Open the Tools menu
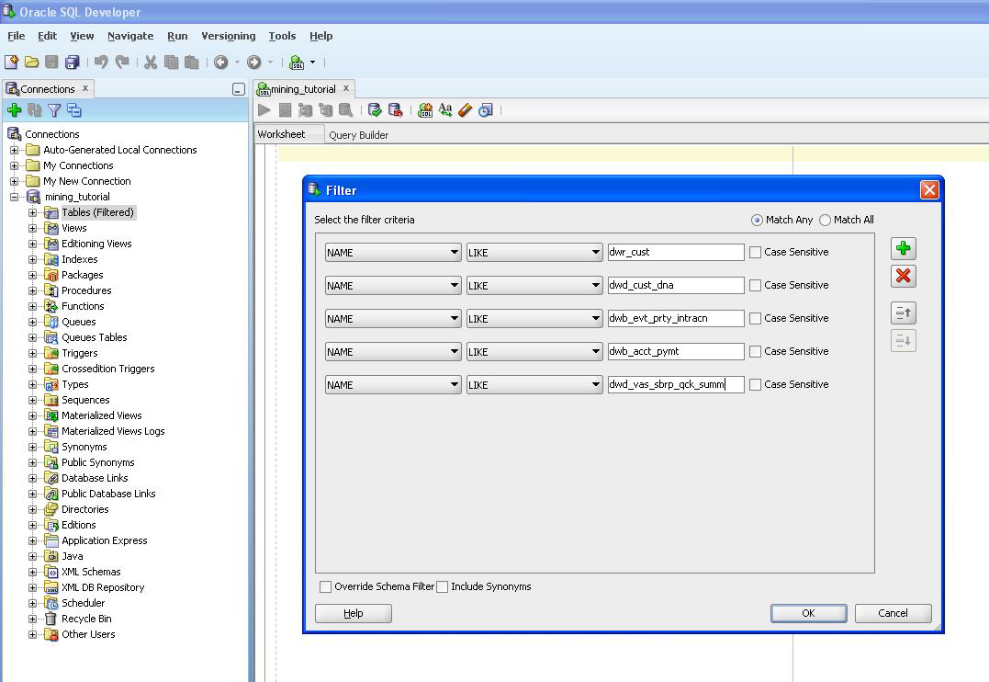Viewport: 989px width, 682px height. (x=282, y=36)
